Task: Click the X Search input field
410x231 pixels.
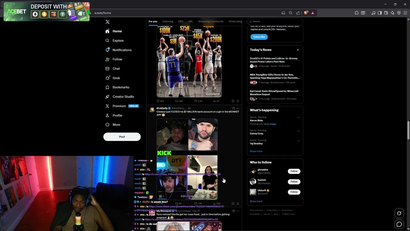Action: pyautogui.click(x=275, y=21)
